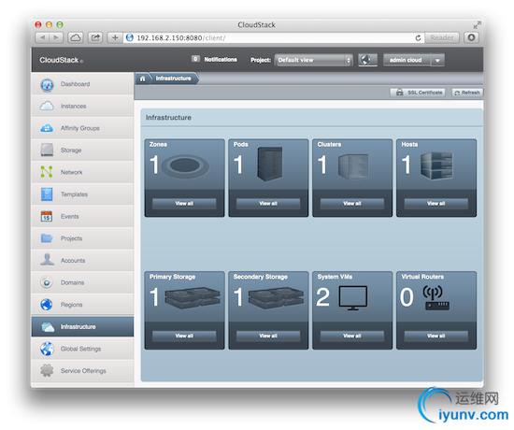The width and height of the screenshot is (514, 430).
Task: View all Pods
Action: pos(268,204)
